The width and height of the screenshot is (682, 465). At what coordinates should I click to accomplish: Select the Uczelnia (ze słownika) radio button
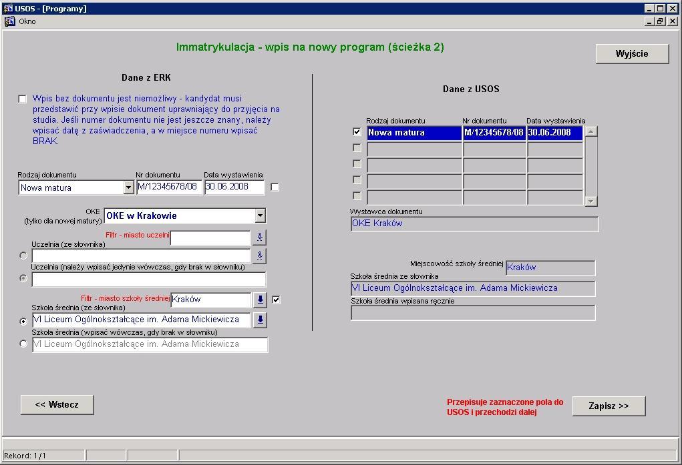[23, 256]
